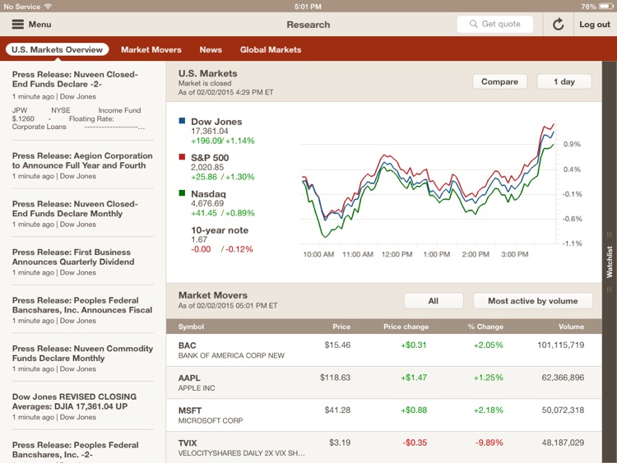The width and height of the screenshot is (617, 463).
Task: Open Aegion Corporation press release
Action: (x=82, y=165)
